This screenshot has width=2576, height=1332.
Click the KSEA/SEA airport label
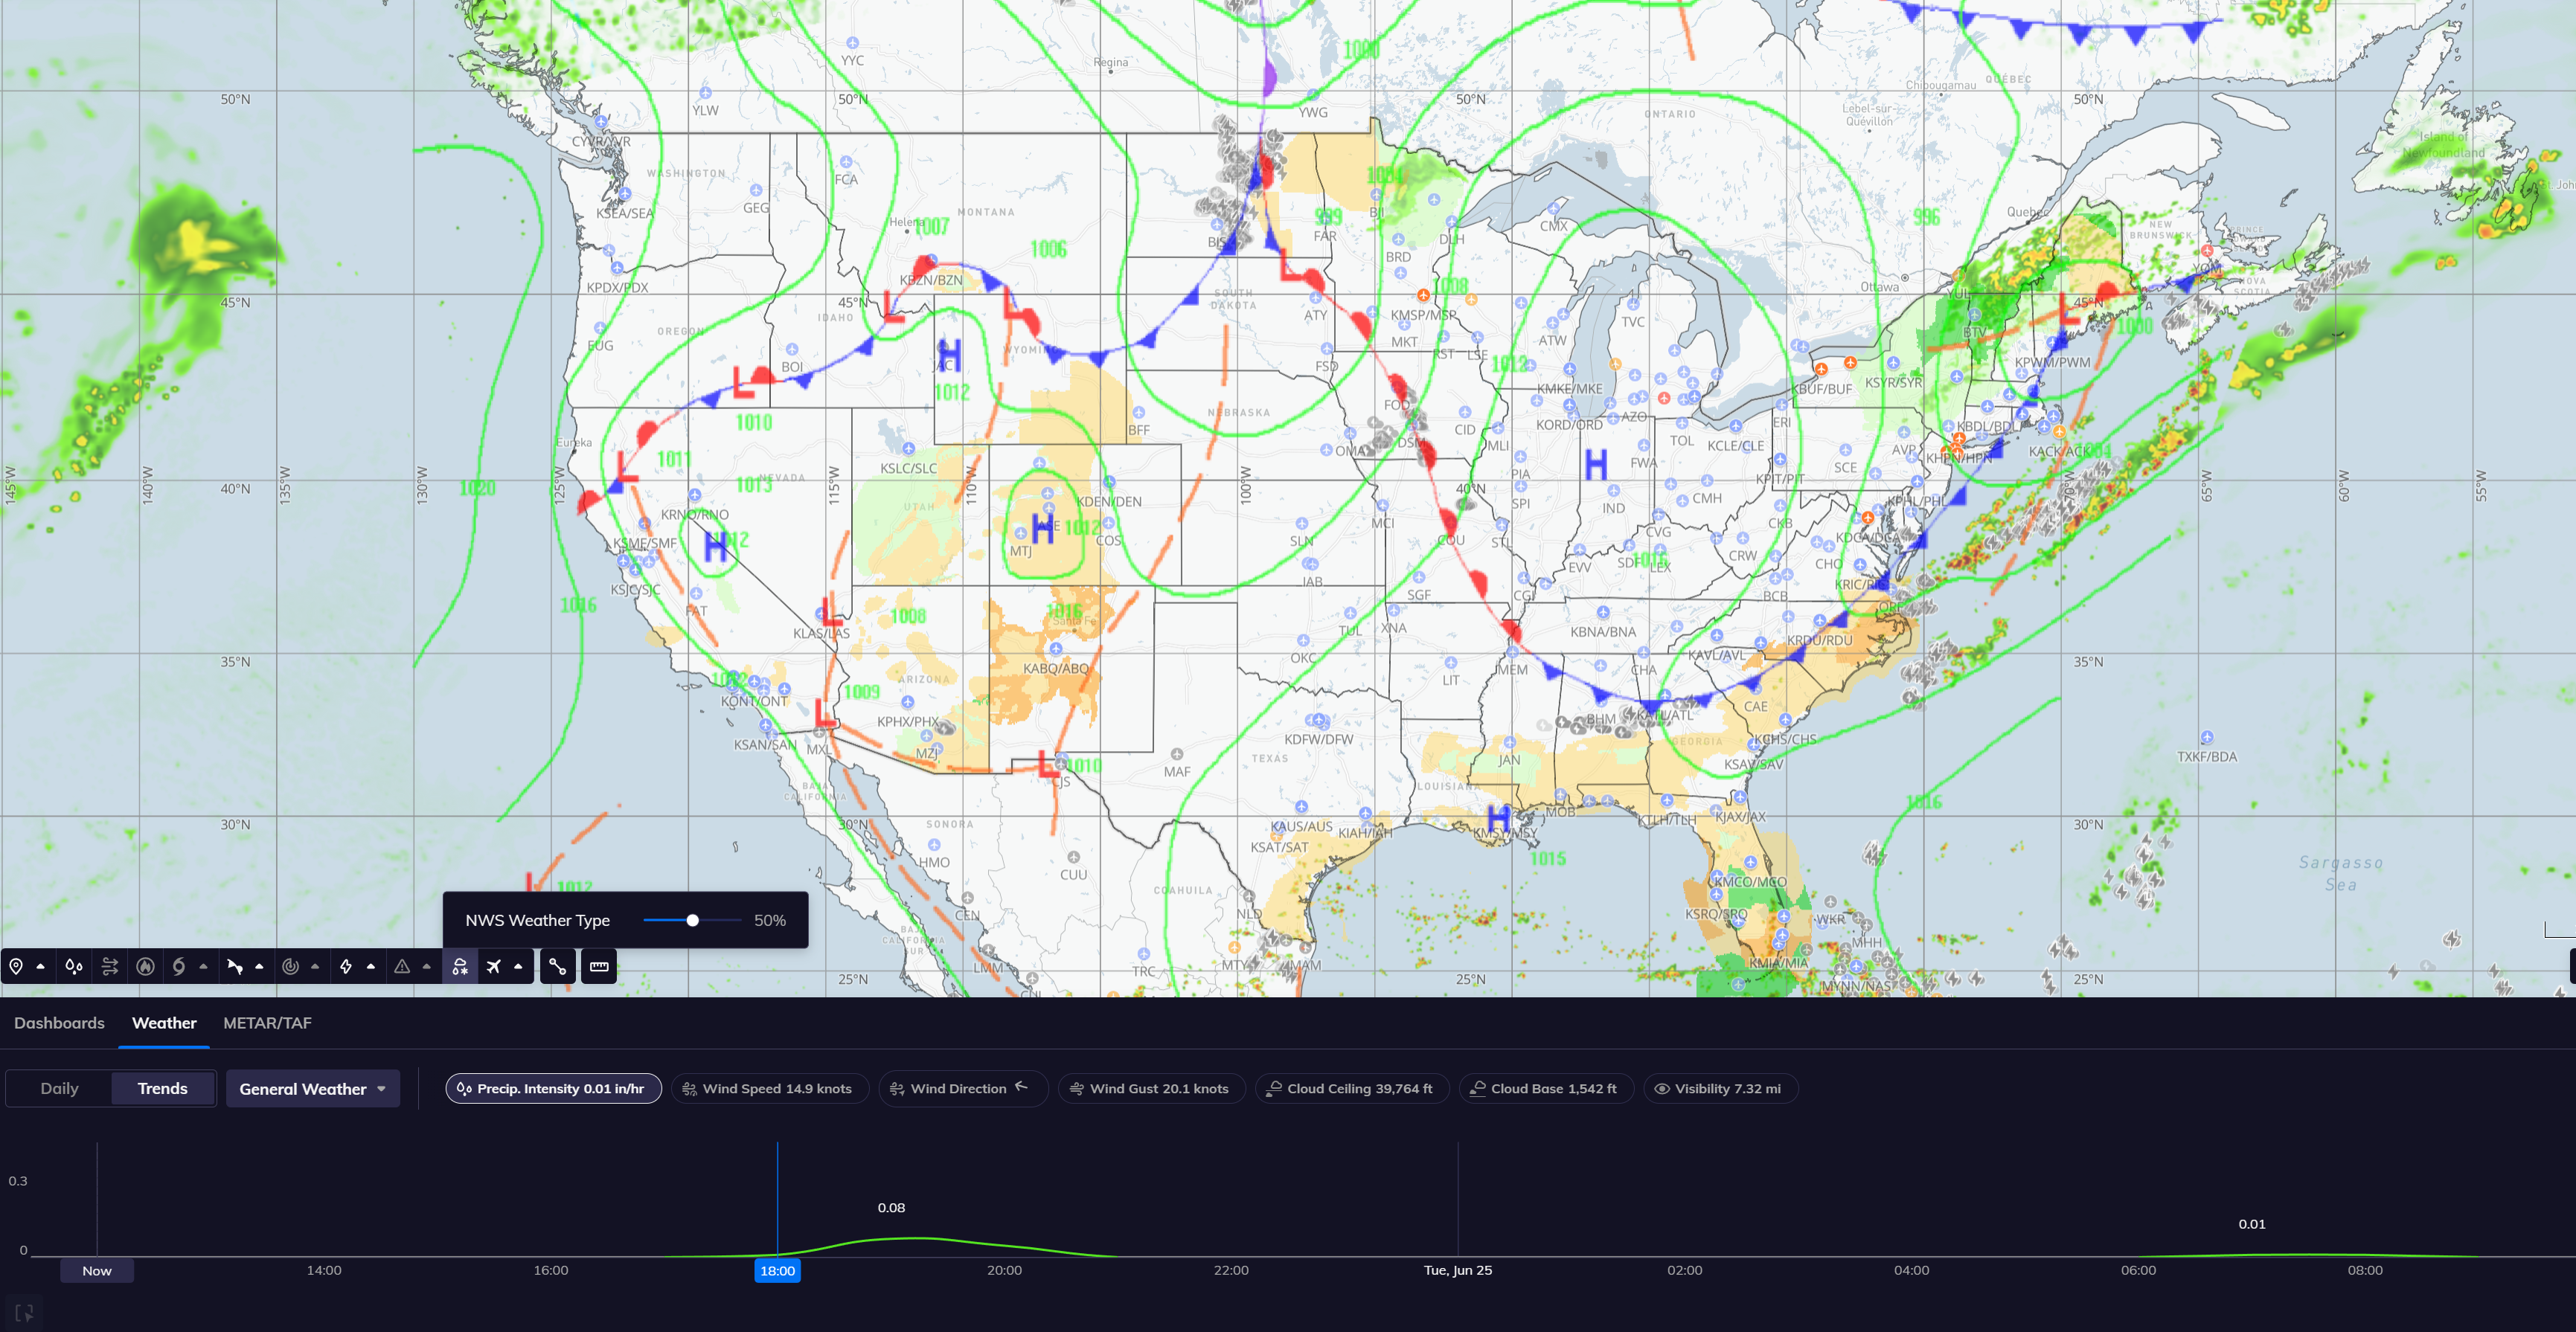(625, 213)
